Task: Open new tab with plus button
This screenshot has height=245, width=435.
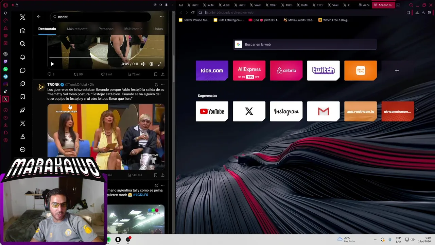Action: tap(398, 5)
